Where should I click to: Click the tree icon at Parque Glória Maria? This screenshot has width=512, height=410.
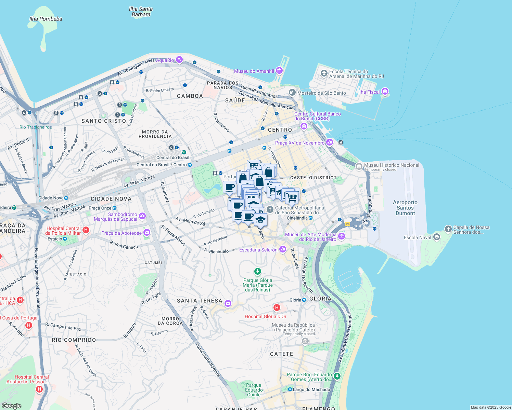pyautogui.click(x=257, y=271)
